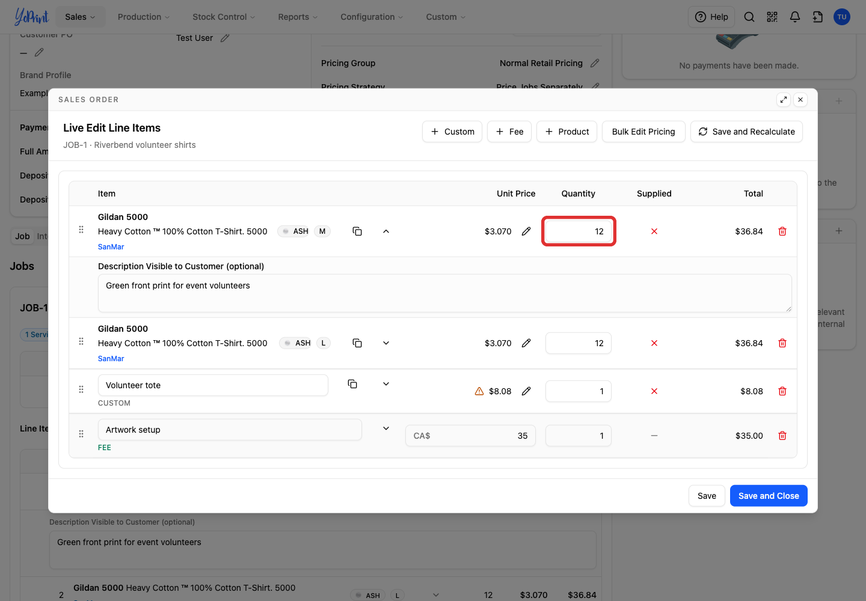Viewport: 866px width, 601px height.
Task: Duplicate the Gildan 5000 ASH M line
Action: click(x=357, y=231)
